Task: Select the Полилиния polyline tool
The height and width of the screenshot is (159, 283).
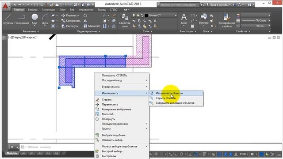Action: pos(22,19)
